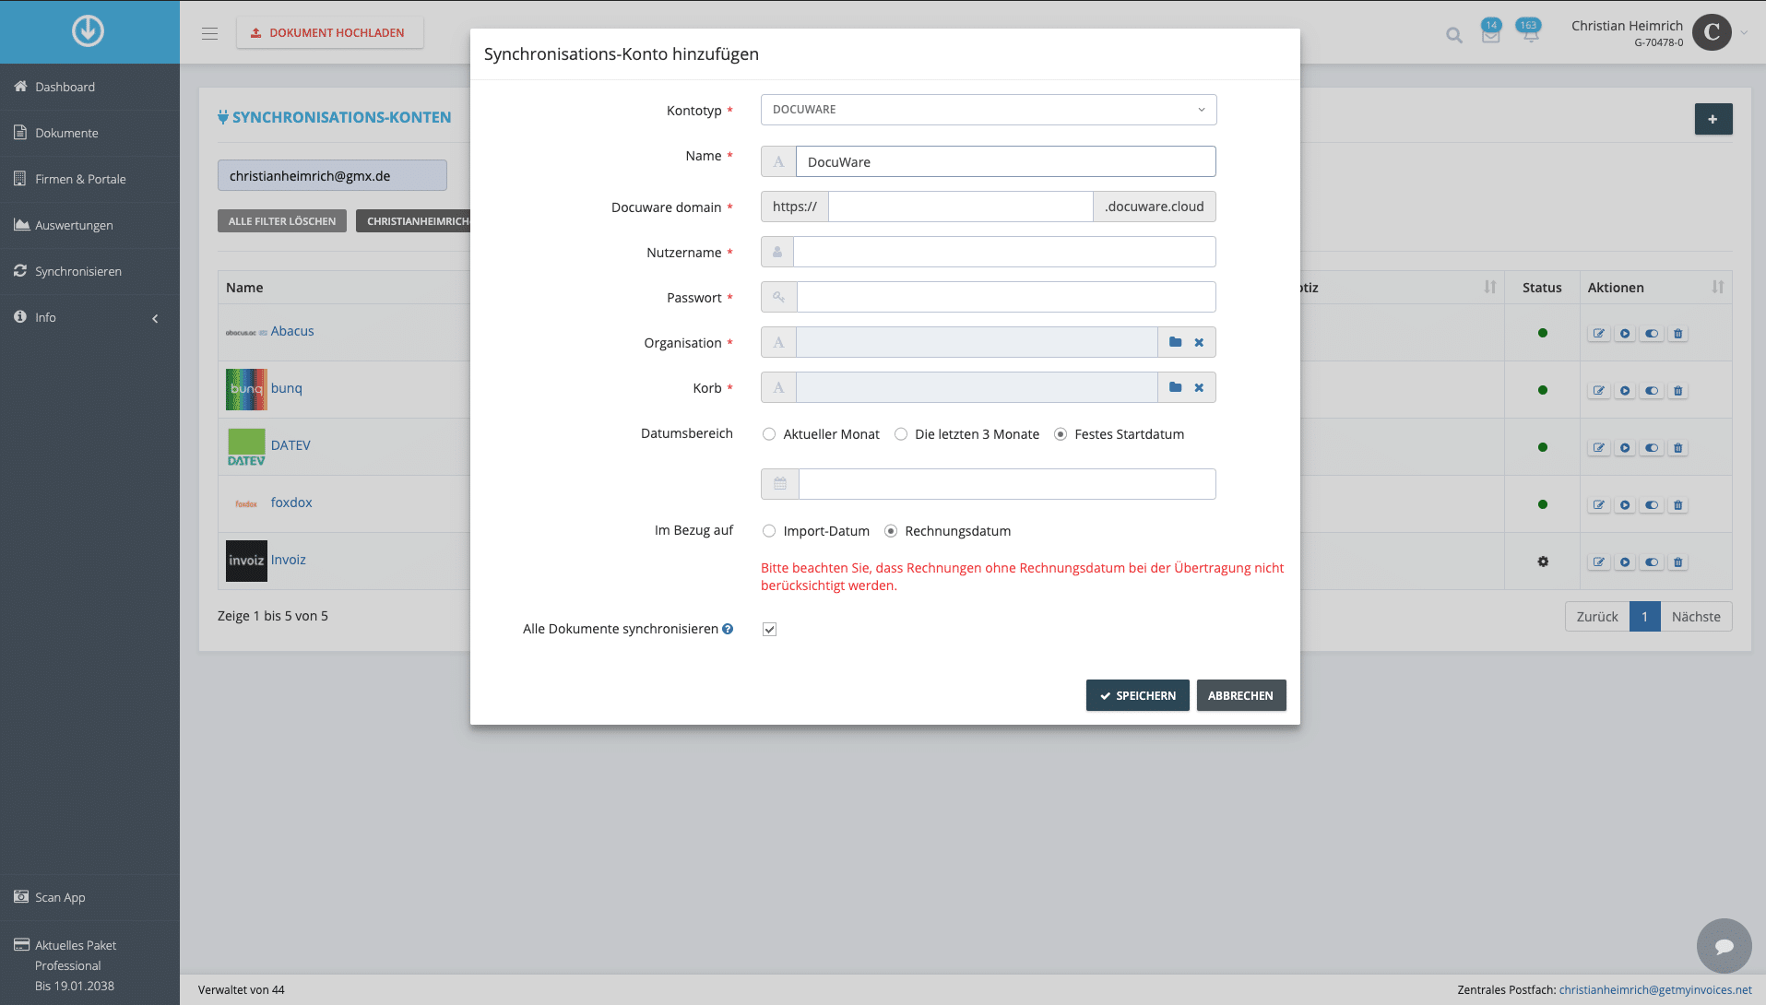Click the folder icon for Korb field

pyautogui.click(x=1176, y=387)
